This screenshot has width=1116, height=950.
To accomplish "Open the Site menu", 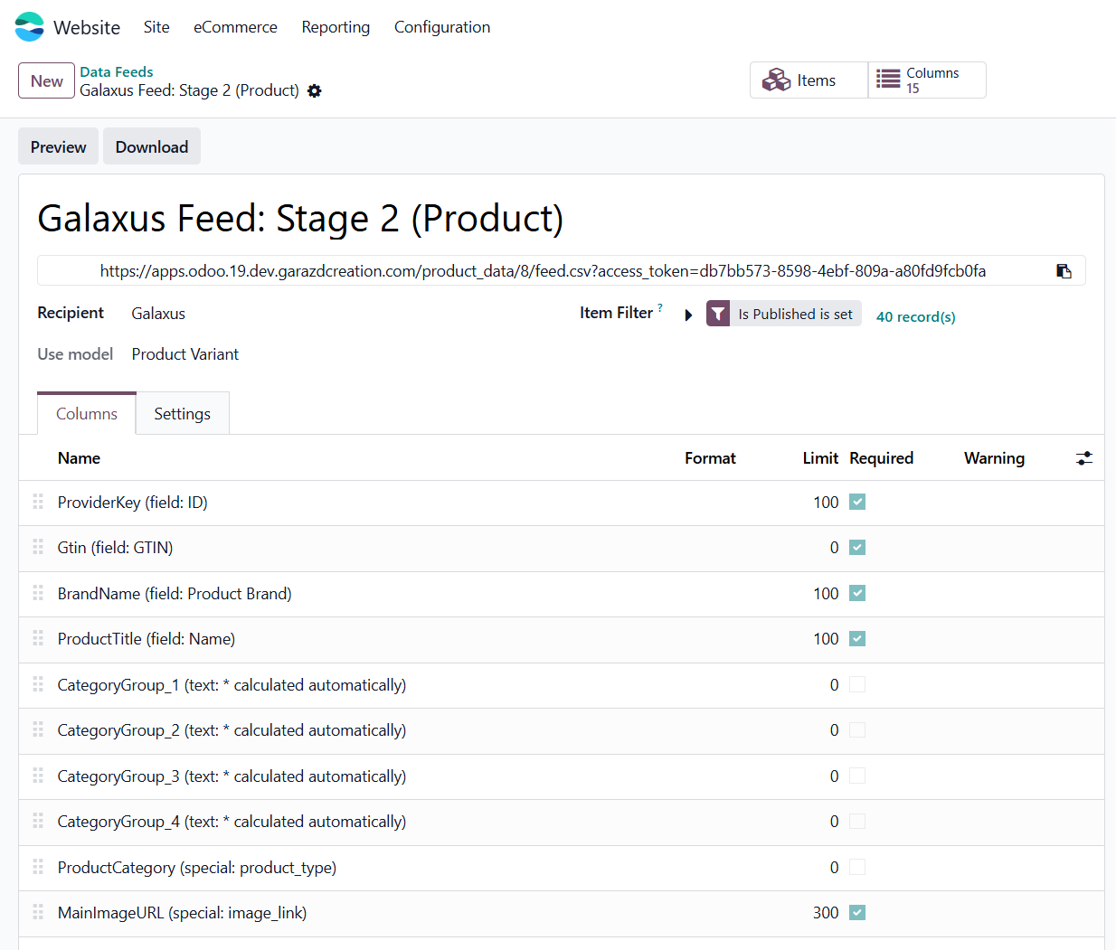I will tap(156, 27).
